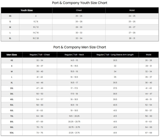Screen dimensions: 160x137
Task: Click neck value 20.25 - 20.75
Action: coord(74,122)
